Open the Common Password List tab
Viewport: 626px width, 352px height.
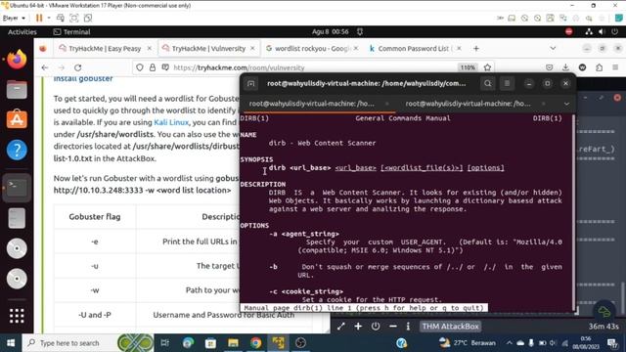(x=415, y=48)
